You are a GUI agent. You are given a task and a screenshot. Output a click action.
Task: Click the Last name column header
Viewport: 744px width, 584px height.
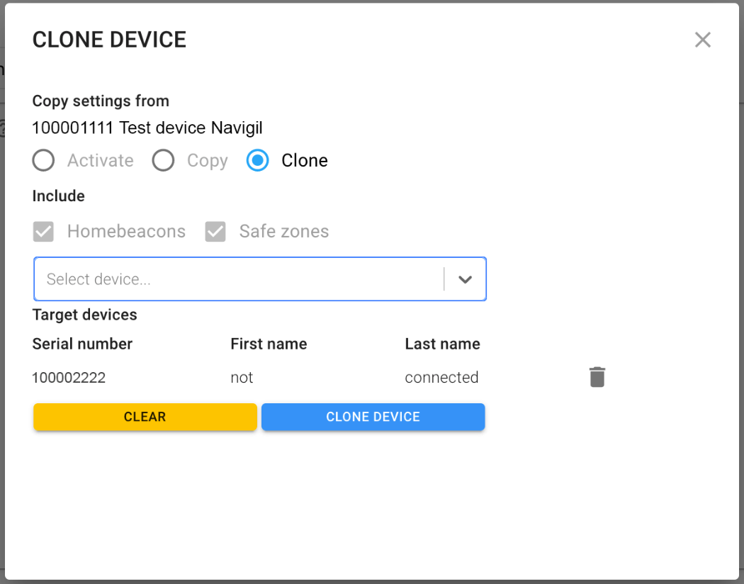pyautogui.click(x=443, y=344)
